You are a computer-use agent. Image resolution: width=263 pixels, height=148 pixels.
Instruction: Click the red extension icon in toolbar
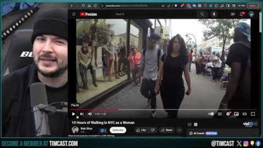(x=182, y=5)
